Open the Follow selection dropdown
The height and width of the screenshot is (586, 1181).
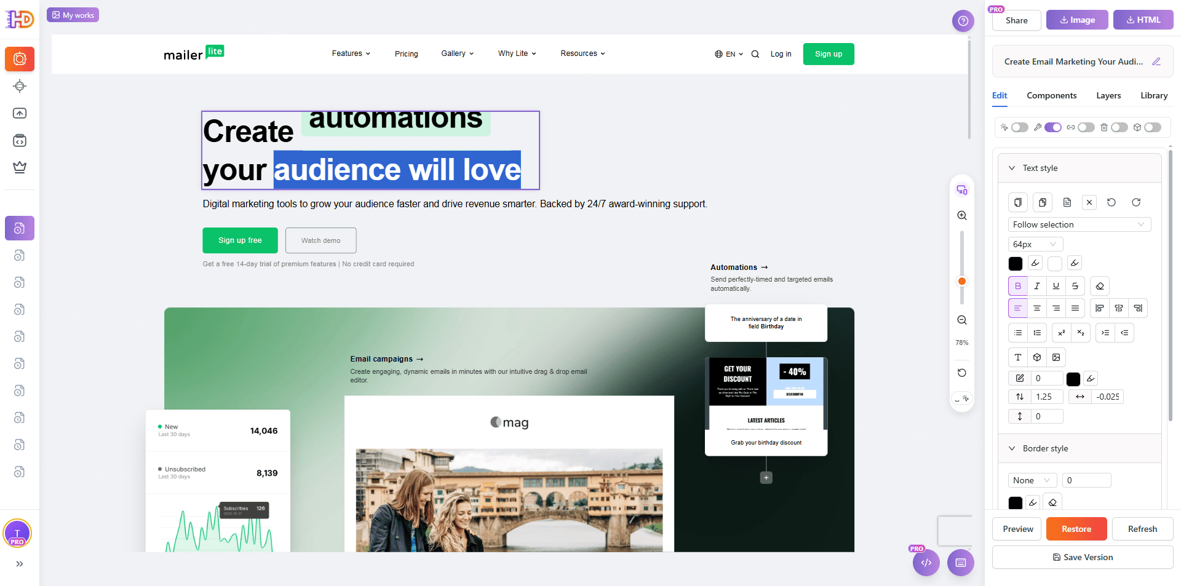(x=1079, y=224)
